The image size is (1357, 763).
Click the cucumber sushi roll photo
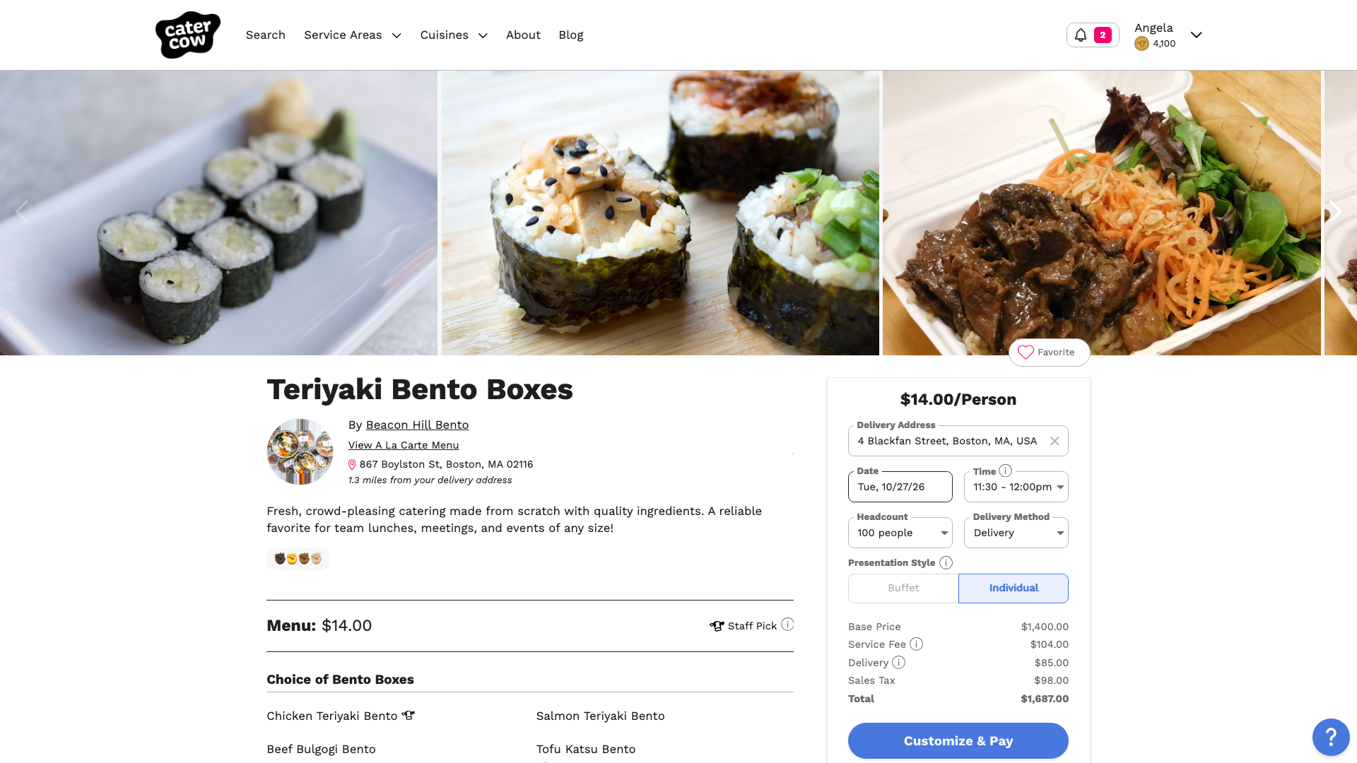[x=218, y=213]
